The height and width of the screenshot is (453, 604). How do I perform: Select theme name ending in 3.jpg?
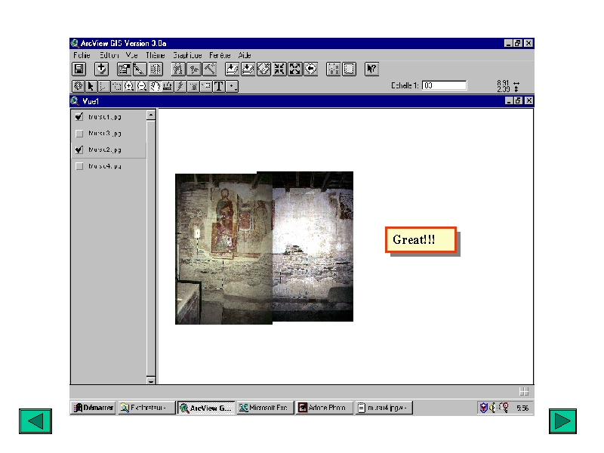pos(105,134)
